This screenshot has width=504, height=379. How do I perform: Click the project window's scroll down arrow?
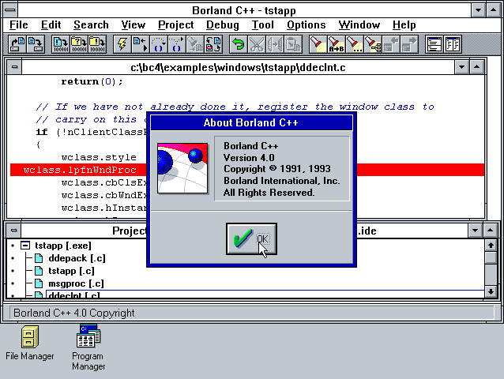pos(491,291)
